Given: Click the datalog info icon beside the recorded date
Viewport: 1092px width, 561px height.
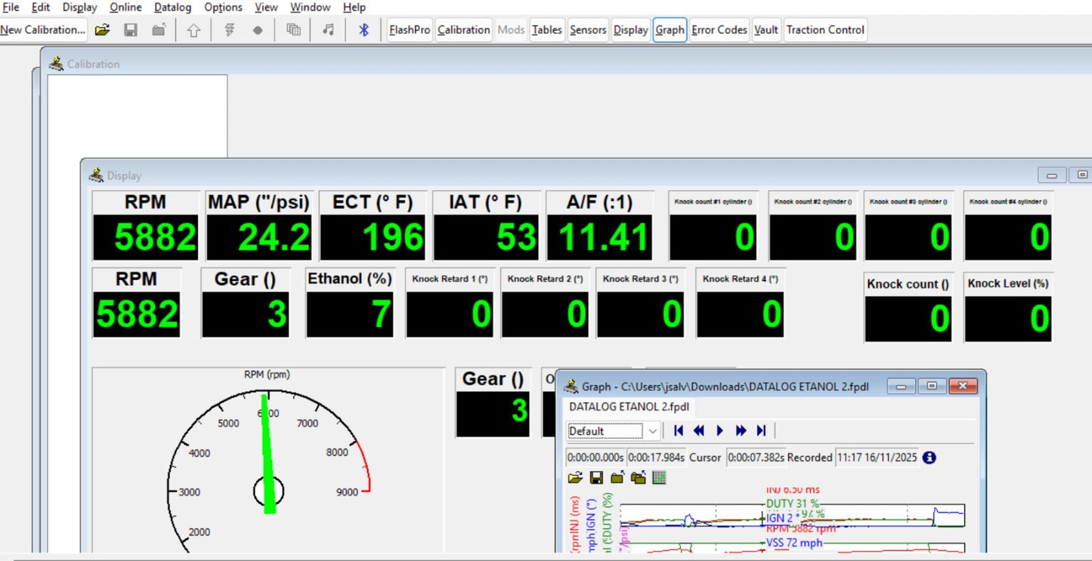Looking at the screenshot, I should click(929, 458).
